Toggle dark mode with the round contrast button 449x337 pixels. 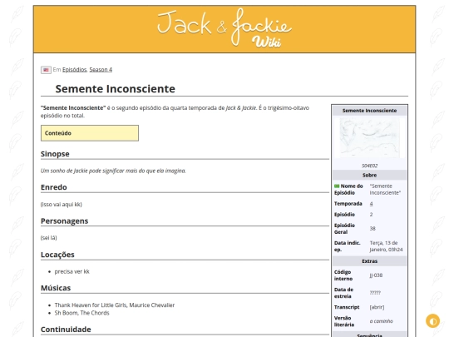432,320
